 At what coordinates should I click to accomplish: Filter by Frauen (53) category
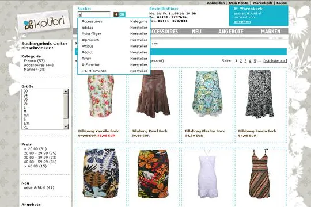pos(35,61)
